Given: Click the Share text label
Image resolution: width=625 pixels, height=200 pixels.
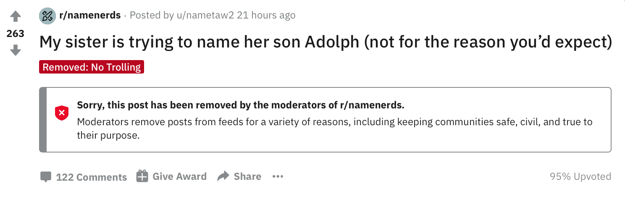Looking at the screenshot, I should point(247,176).
